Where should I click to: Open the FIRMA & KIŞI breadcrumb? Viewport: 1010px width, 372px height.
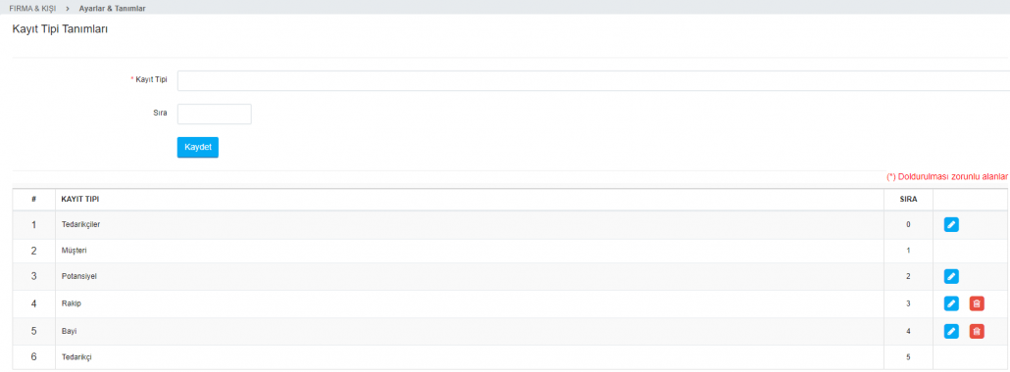[32, 9]
